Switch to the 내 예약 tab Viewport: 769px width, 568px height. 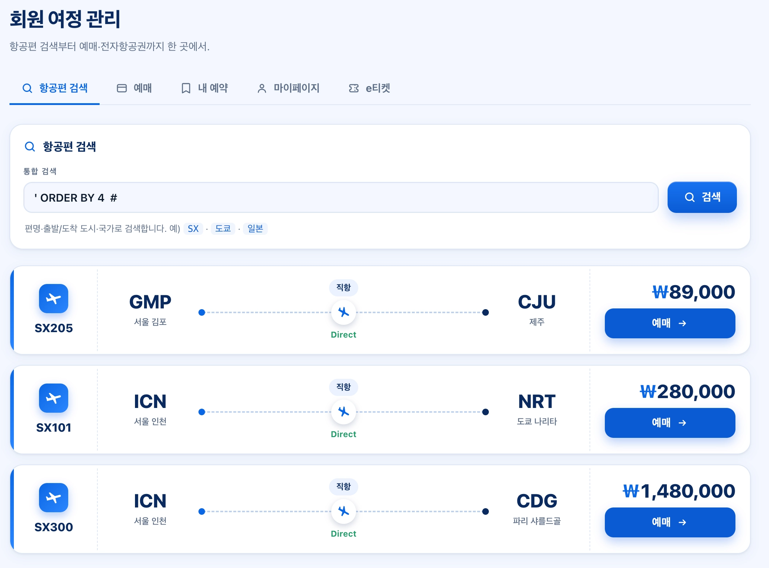[x=205, y=88]
